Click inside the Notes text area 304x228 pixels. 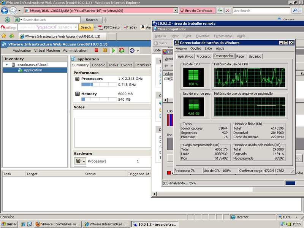[x=112, y=133]
